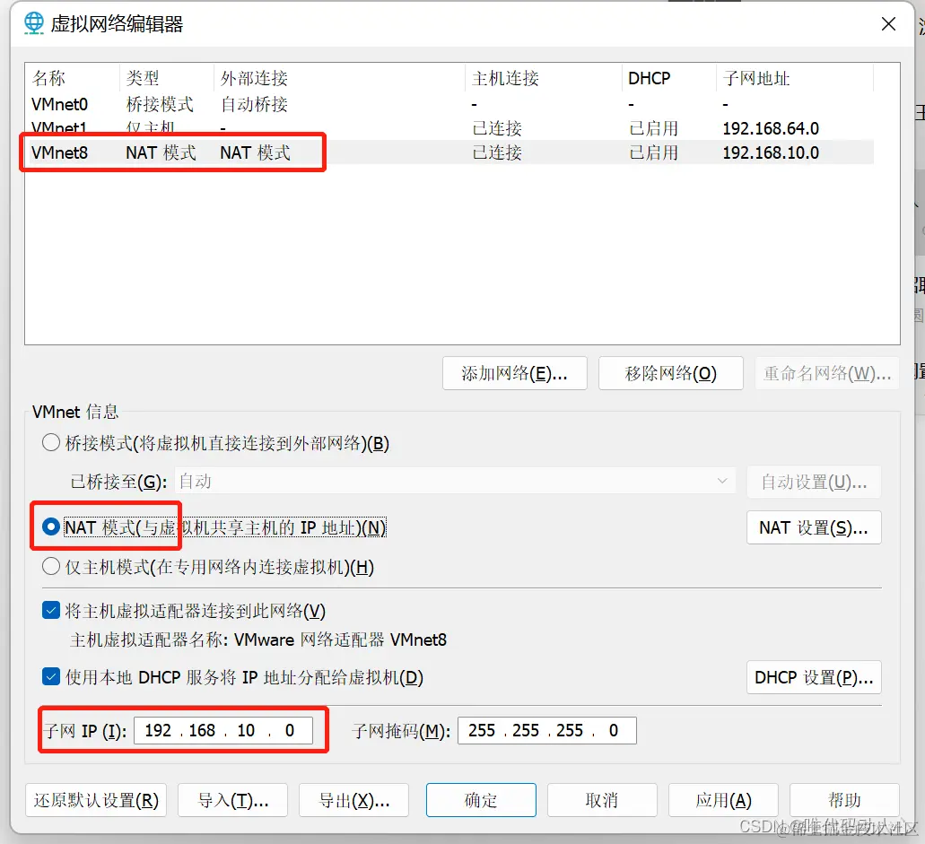Screen dimensions: 925x844
Task: Click the 子网地址 column header
Action: pyautogui.click(x=795, y=78)
